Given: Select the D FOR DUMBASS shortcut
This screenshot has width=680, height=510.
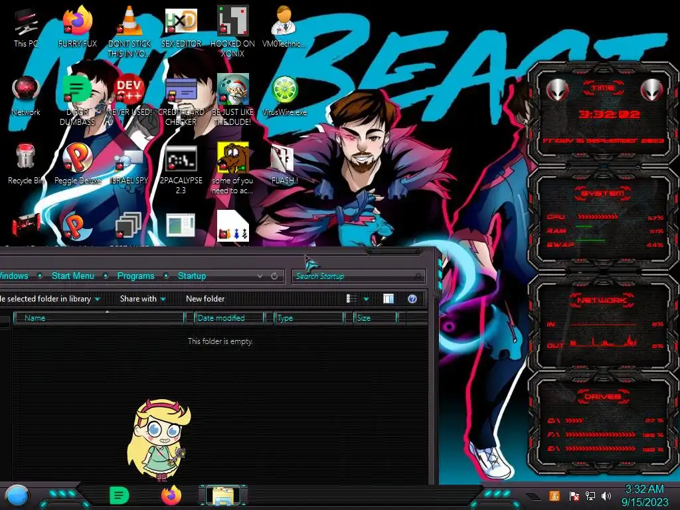Looking at the screenshot, I should coord(77,101).
